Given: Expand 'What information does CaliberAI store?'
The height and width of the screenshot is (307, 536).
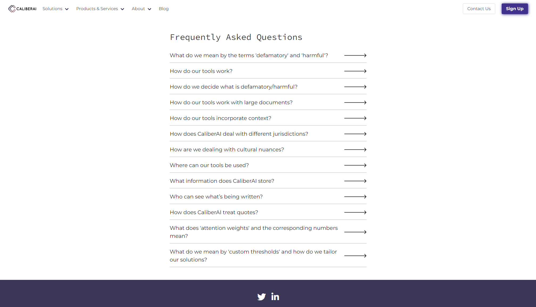Looking at the screenshot, I should (222, 181).
